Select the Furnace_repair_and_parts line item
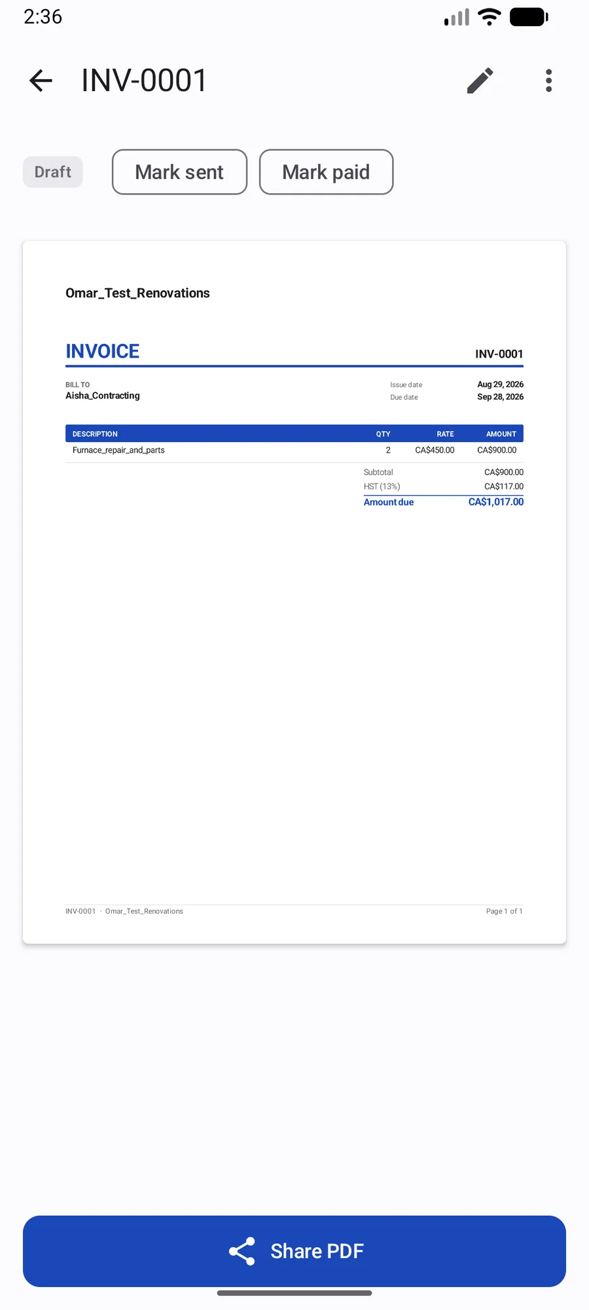The width and height of the screenshot is (589, 1310). 118,450
